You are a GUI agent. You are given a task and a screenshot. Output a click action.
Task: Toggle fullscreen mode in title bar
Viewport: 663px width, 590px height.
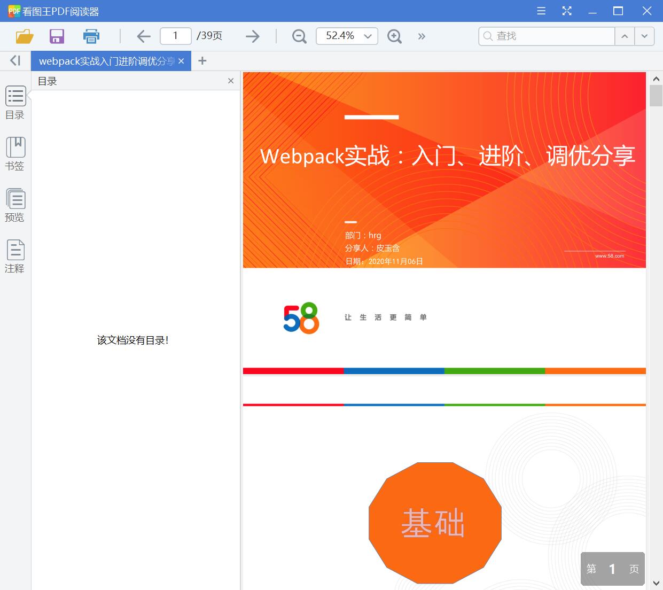(x=567, y=11)
